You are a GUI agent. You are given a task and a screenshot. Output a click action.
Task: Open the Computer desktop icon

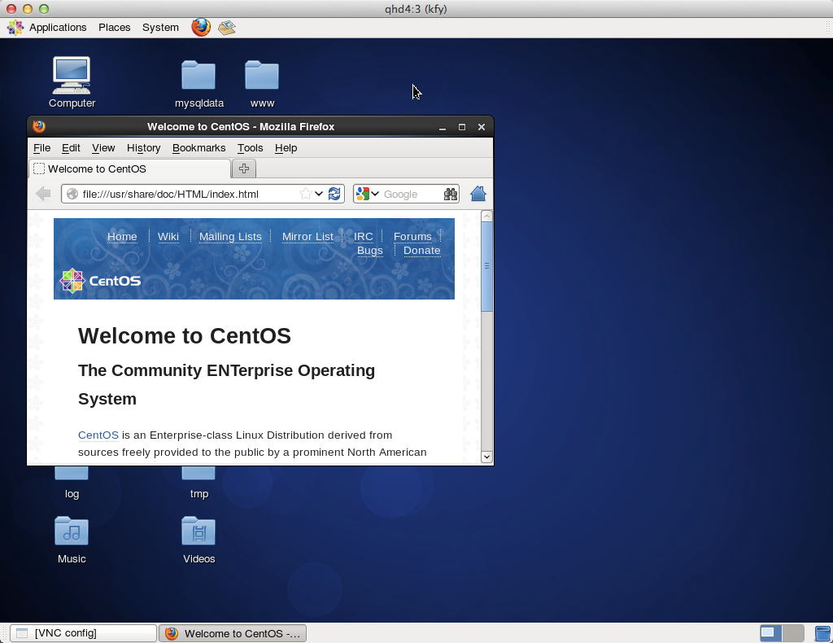[72, 77]
